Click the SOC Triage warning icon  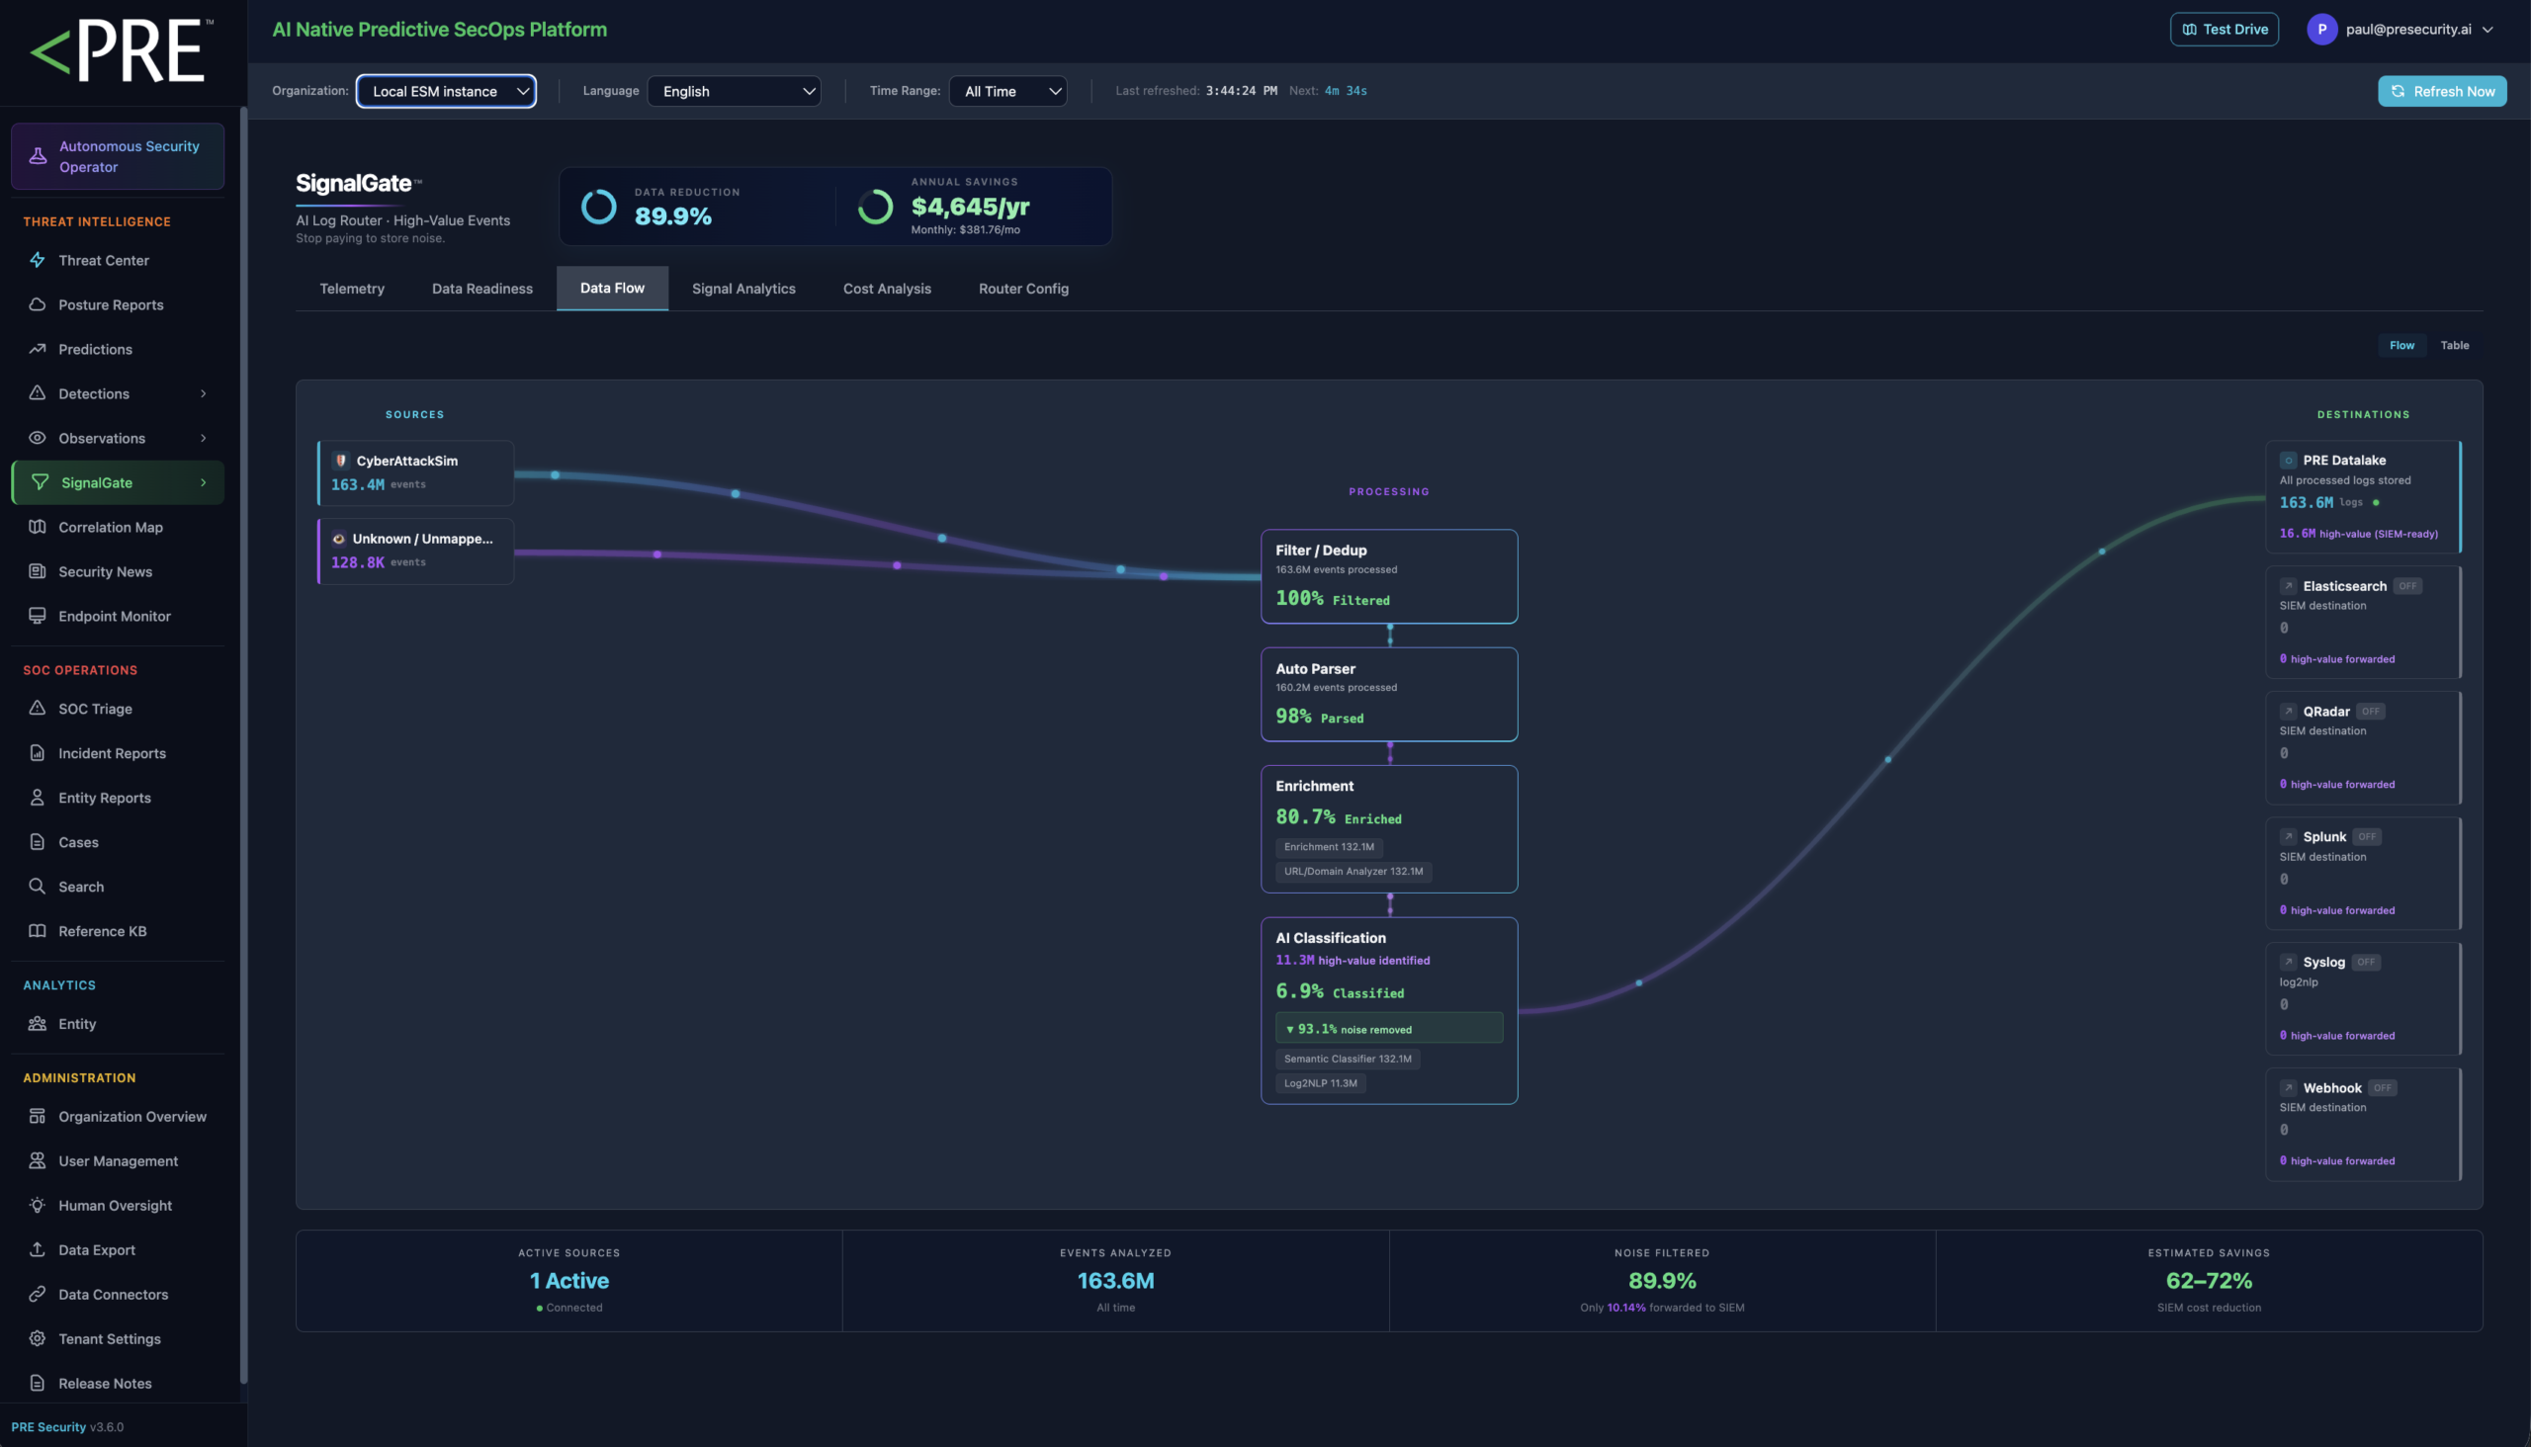[x=37, y=709]
